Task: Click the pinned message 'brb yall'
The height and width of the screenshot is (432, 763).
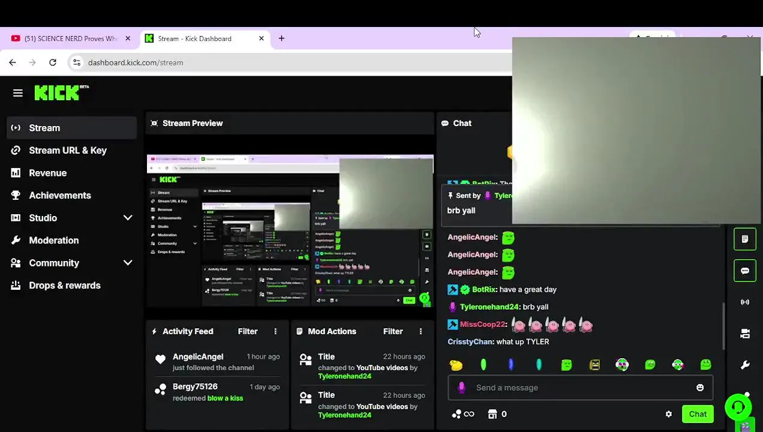Action: click(461, 211)
